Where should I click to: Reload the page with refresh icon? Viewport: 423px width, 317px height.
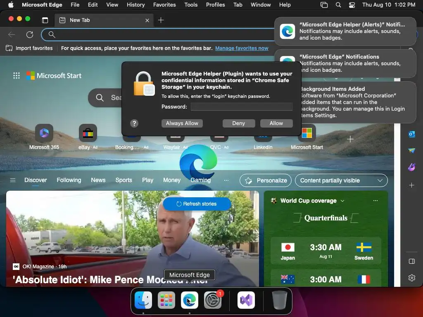click(30, 35)
